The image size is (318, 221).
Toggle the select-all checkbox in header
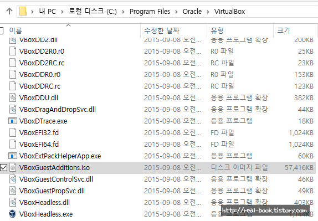(x=2, y=30)
